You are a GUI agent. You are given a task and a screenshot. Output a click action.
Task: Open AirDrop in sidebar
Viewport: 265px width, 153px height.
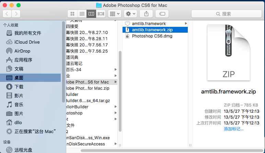[x=31, y=51]
